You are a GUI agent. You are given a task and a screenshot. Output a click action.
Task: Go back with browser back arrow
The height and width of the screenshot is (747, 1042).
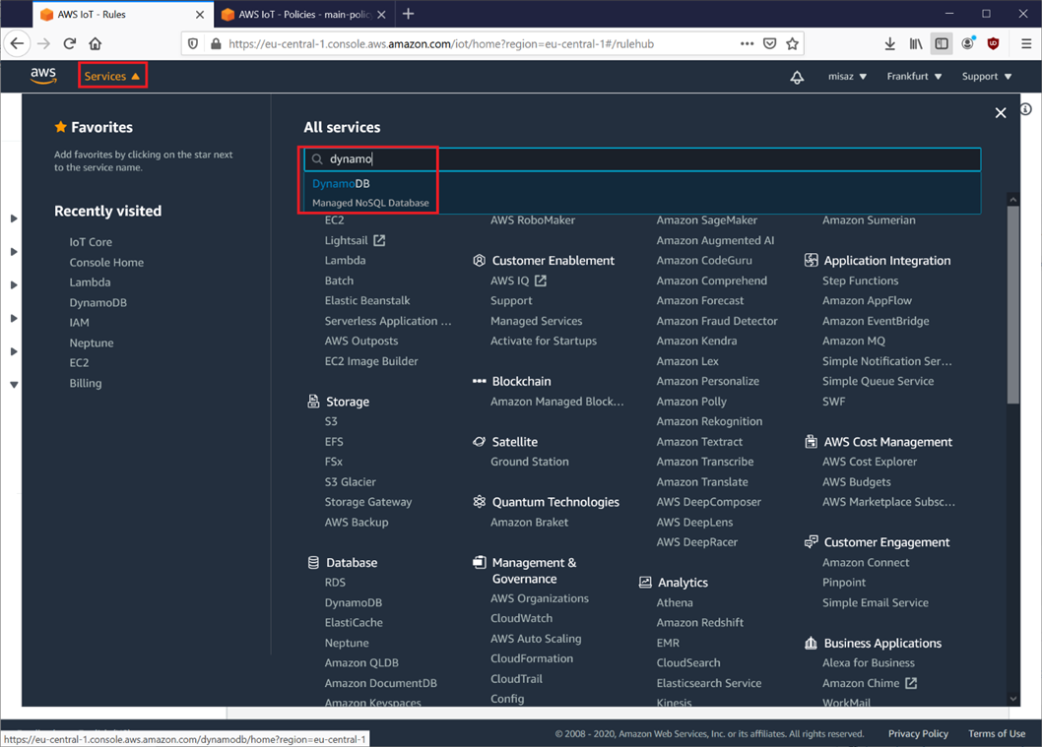click(17, 44)
